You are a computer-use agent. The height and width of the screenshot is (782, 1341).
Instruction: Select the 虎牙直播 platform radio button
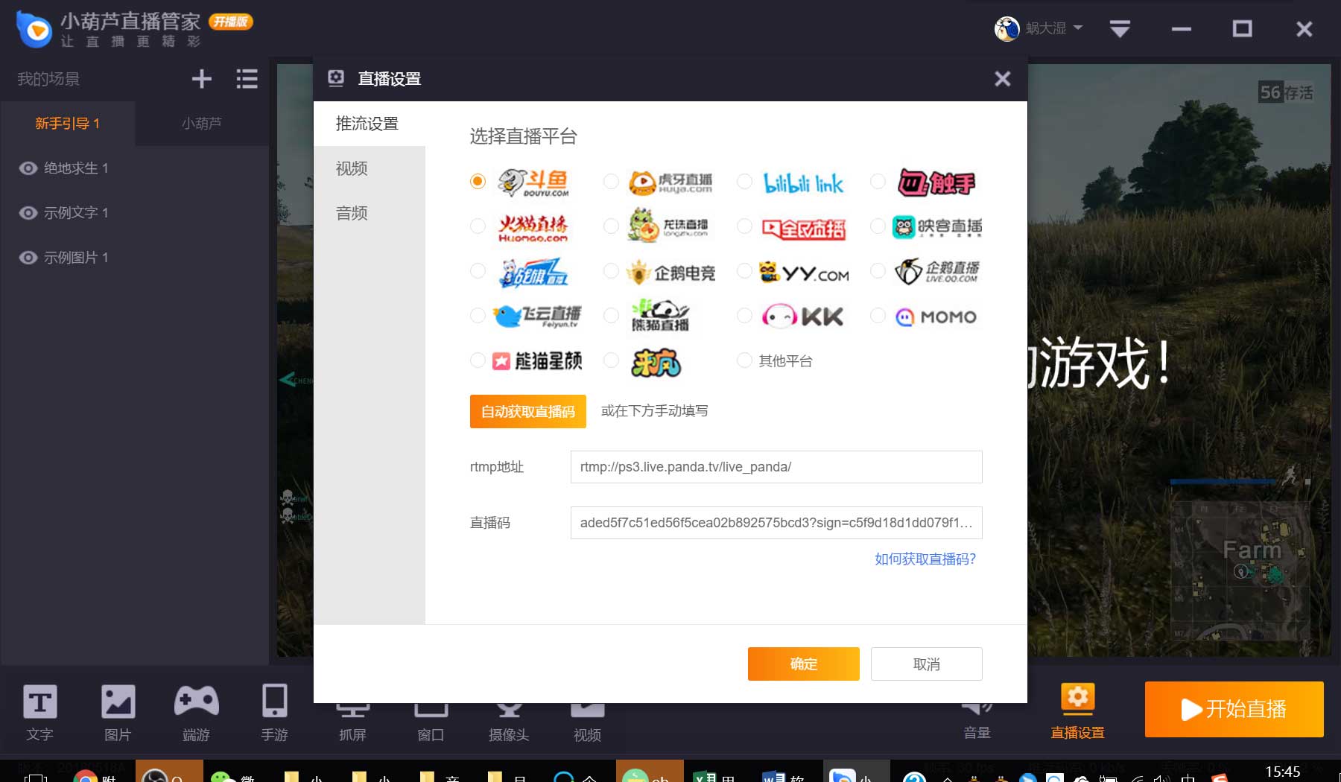611,181
